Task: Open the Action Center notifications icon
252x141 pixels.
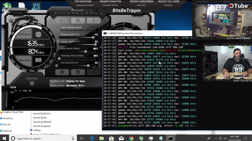Action: [245, 138]
